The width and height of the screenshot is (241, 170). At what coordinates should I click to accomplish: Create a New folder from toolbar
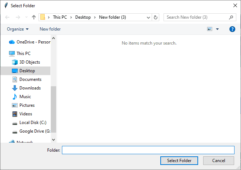50,29
